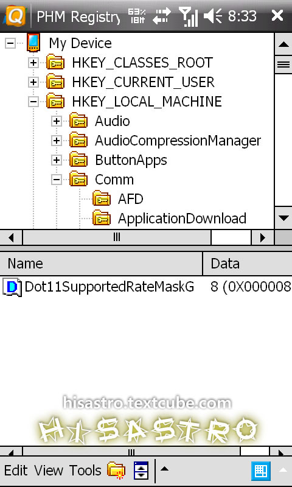Open the Edit menu
The height and width of the screenshot is (487, 292).
16,471
